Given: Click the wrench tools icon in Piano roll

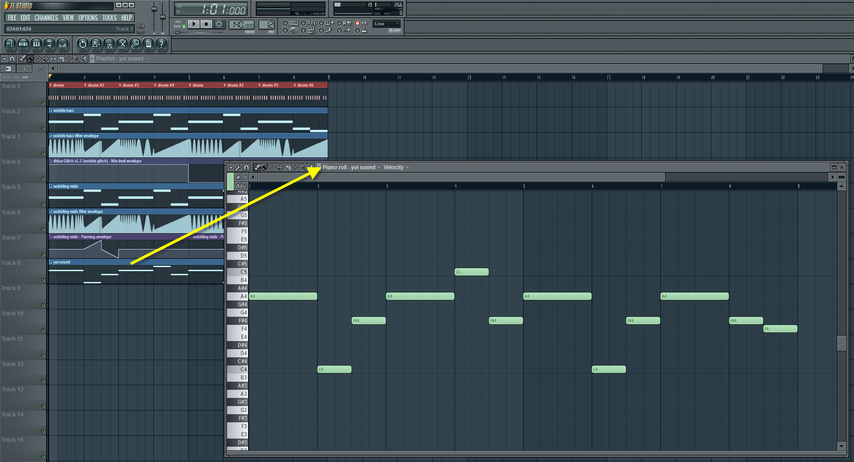Looking at the screenshot, I should click(238, 167).
